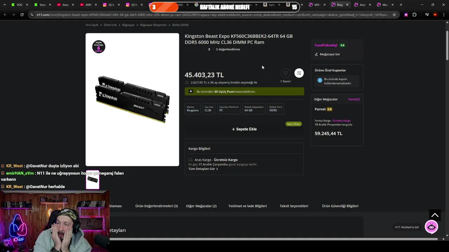Close the active Kingston tab
Image resolution: width=449 pixels, height=252 pixels.
347,5
